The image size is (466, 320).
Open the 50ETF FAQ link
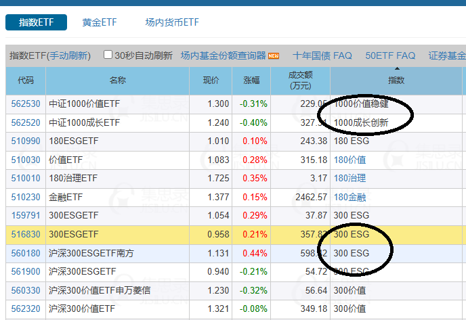pyautogui.click(x=390, y=55)
